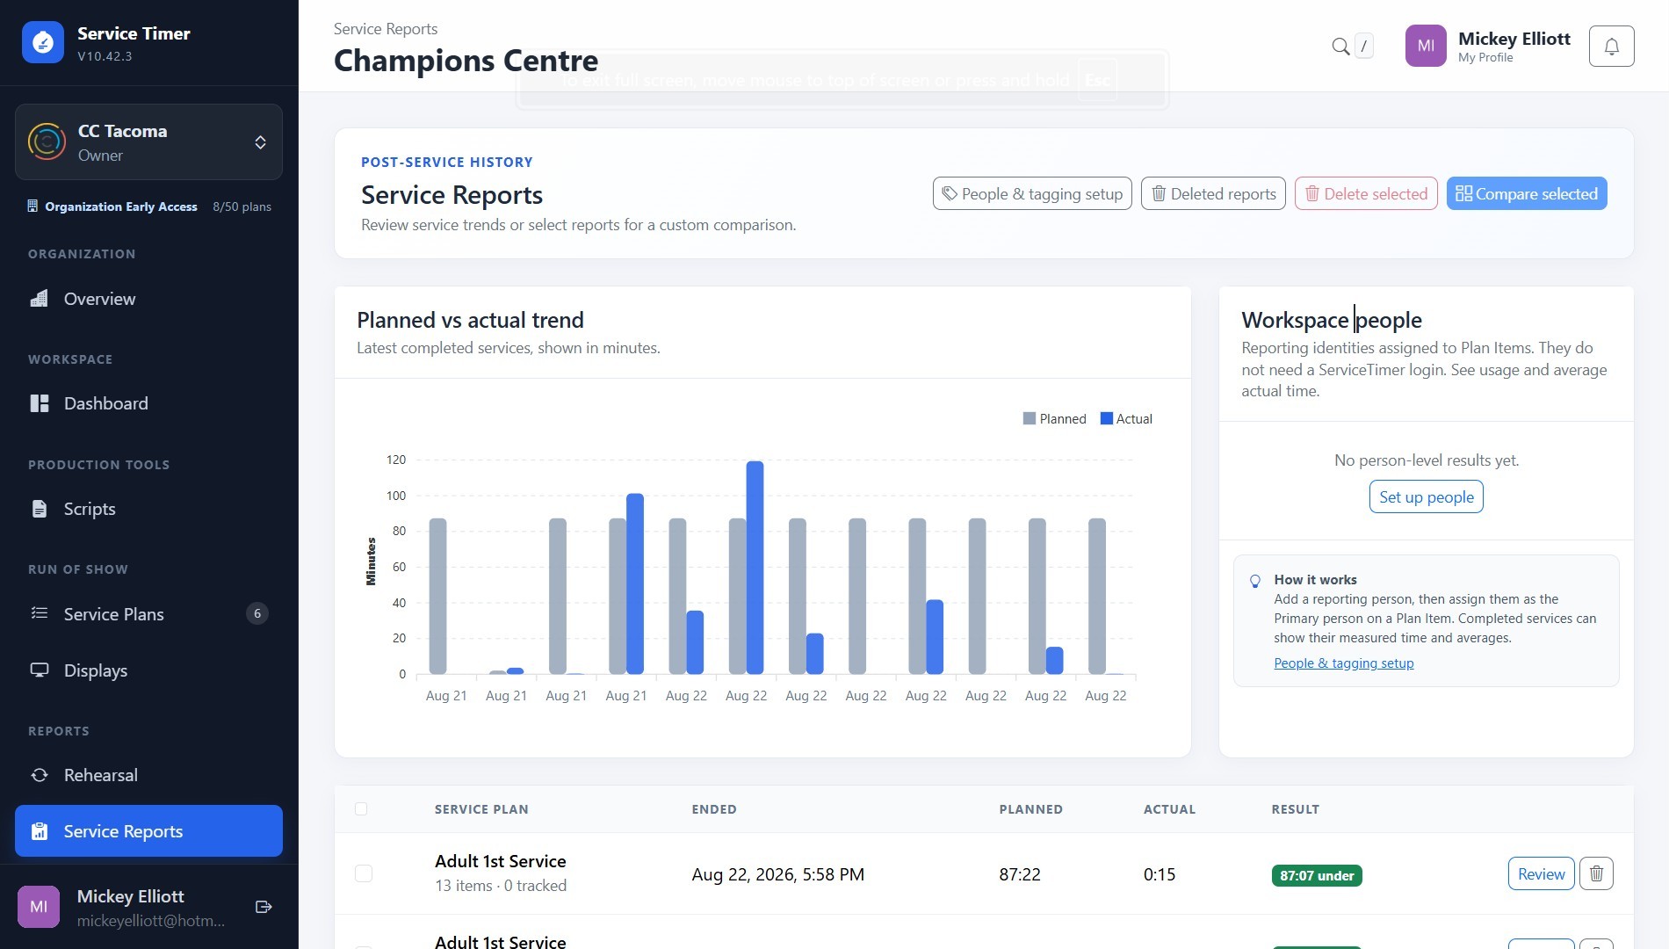This screenshot has width=1669, height=949.
Task: Toggle the Planned legend swatch
Action: pos(1030,418)
